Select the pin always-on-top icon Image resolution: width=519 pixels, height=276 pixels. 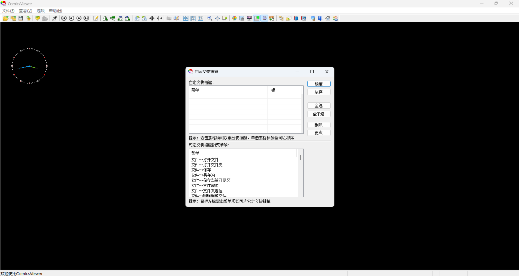click(x=54, y=18)
